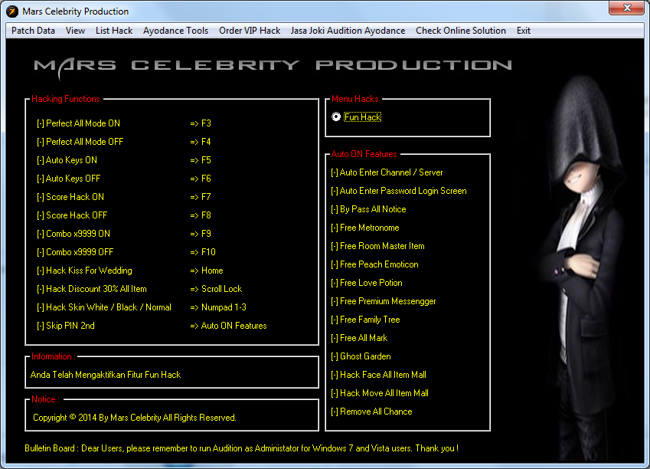Screen dimensions: 650x469
Task: Open the View menu
Action: pos(75,31)
